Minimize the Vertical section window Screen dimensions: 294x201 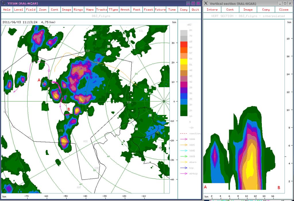(x=280, y=3)
